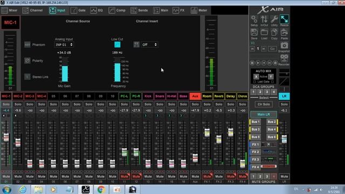The width and height of the screenshot is (345, 194).
Task: Click the Room FX return fader
Action: tap(207, 133)
